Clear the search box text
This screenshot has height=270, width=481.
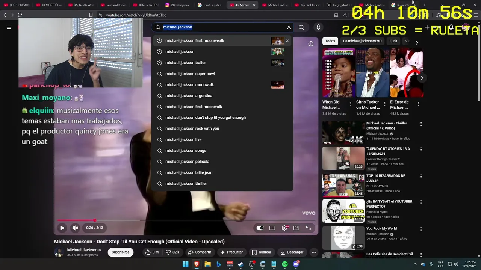tap(289, 27)
